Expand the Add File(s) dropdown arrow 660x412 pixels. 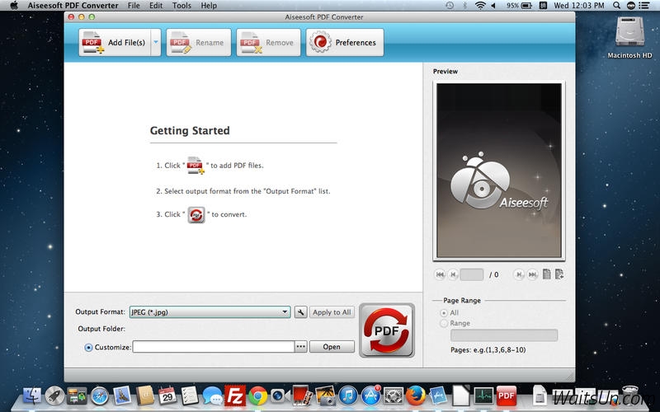tap(156, 43)
